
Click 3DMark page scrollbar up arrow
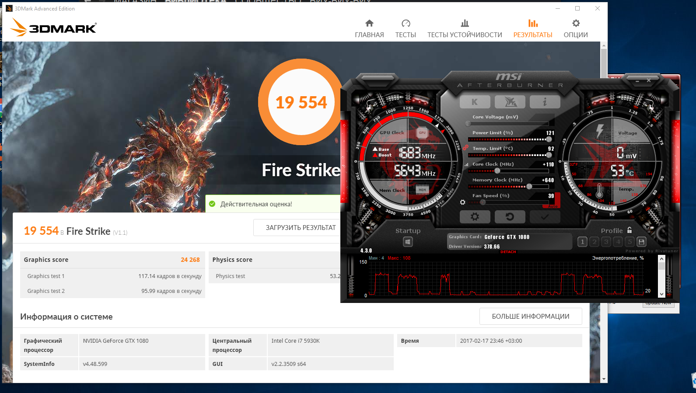(604, 45)
